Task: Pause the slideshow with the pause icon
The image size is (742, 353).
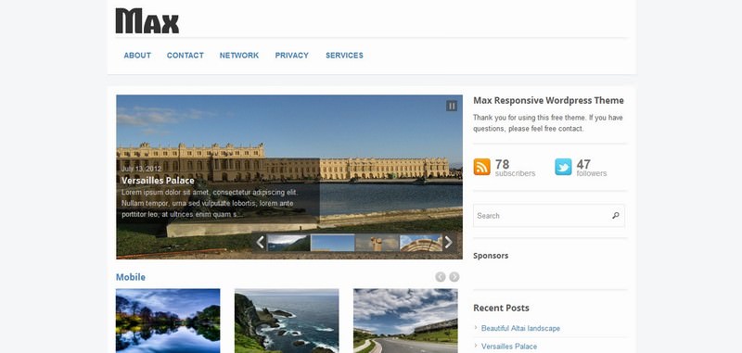Action: 452,106
